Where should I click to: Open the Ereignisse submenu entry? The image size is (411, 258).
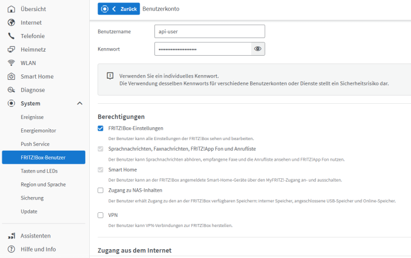[32, 117]
